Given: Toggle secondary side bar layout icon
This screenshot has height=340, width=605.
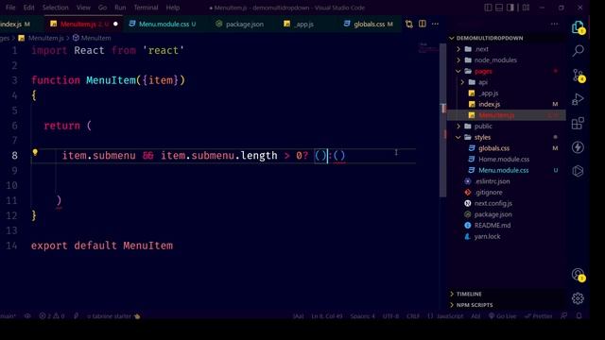Looking at the screenshot, I should pyautogui.click(x=510, y=8).
